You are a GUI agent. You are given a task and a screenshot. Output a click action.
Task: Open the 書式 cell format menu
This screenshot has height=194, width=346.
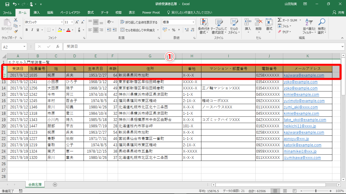[269, 26]
